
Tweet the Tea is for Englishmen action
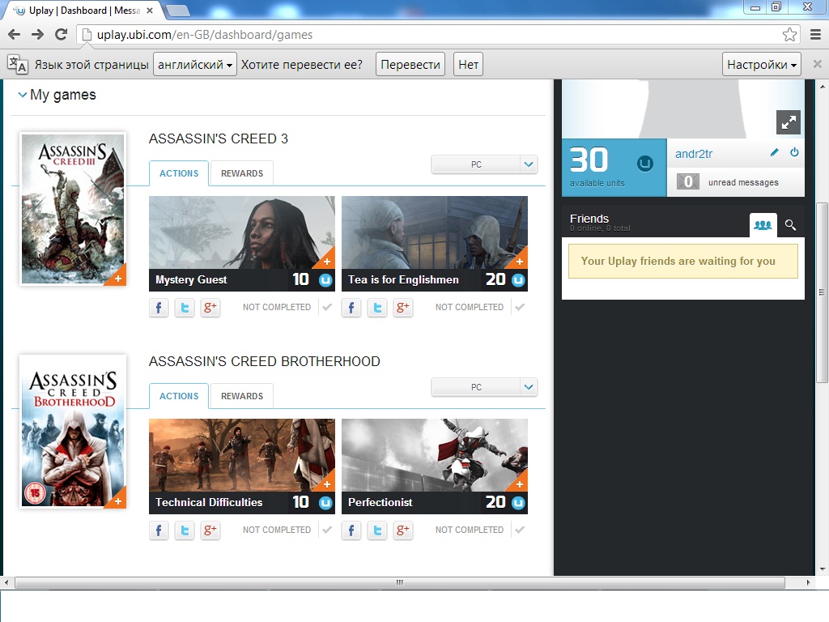pyautogui.click(x=377, y=307)
